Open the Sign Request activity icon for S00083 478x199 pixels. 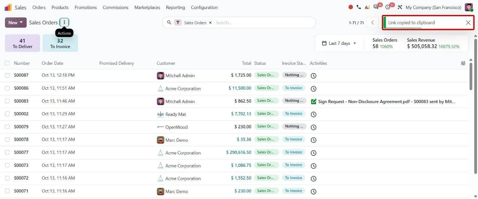pyautogui.click(x=314, y=102)
